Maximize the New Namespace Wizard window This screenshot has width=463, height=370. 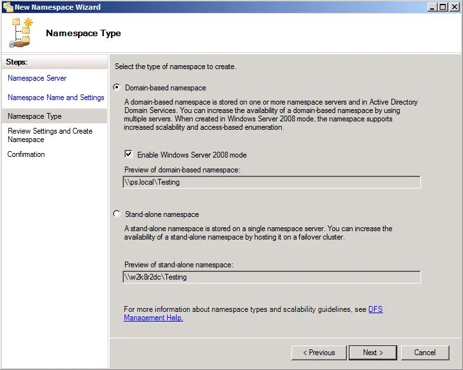tap(443, 7)
